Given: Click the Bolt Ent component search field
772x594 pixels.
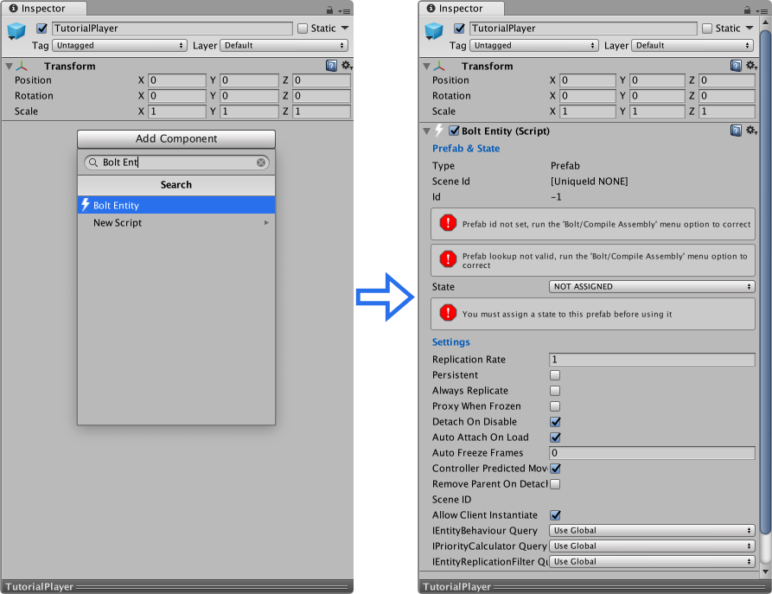Looking at the screenshot, I should pos(176,163).
